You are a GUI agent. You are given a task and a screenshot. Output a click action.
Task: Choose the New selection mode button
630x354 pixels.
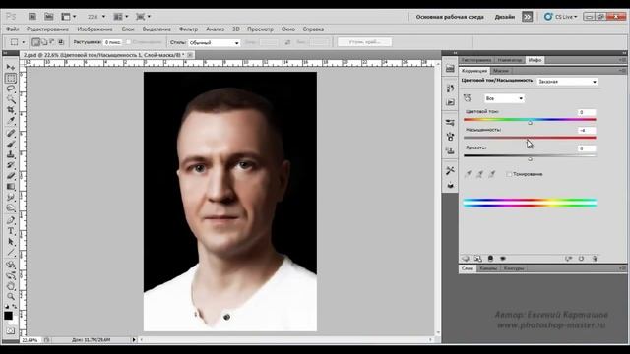(x=36, y=42)
